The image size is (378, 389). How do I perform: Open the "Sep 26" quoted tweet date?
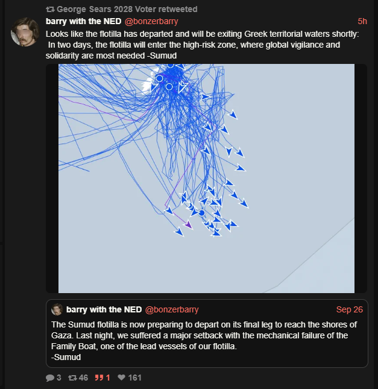[x=350, y=309]
